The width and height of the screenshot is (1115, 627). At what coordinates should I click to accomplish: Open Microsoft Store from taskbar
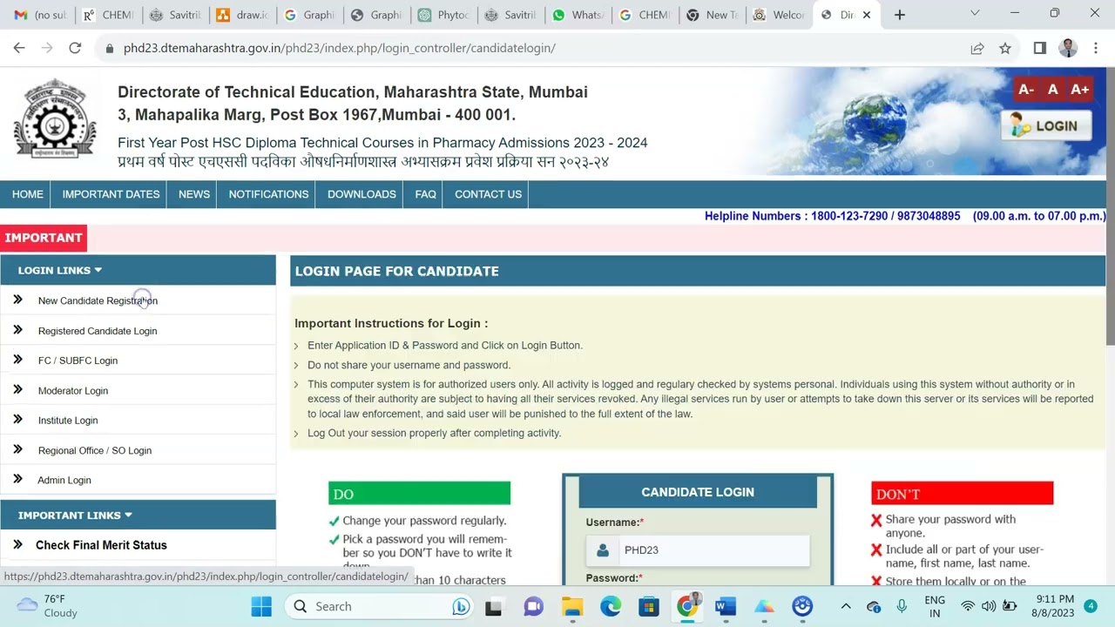(649, 606)
